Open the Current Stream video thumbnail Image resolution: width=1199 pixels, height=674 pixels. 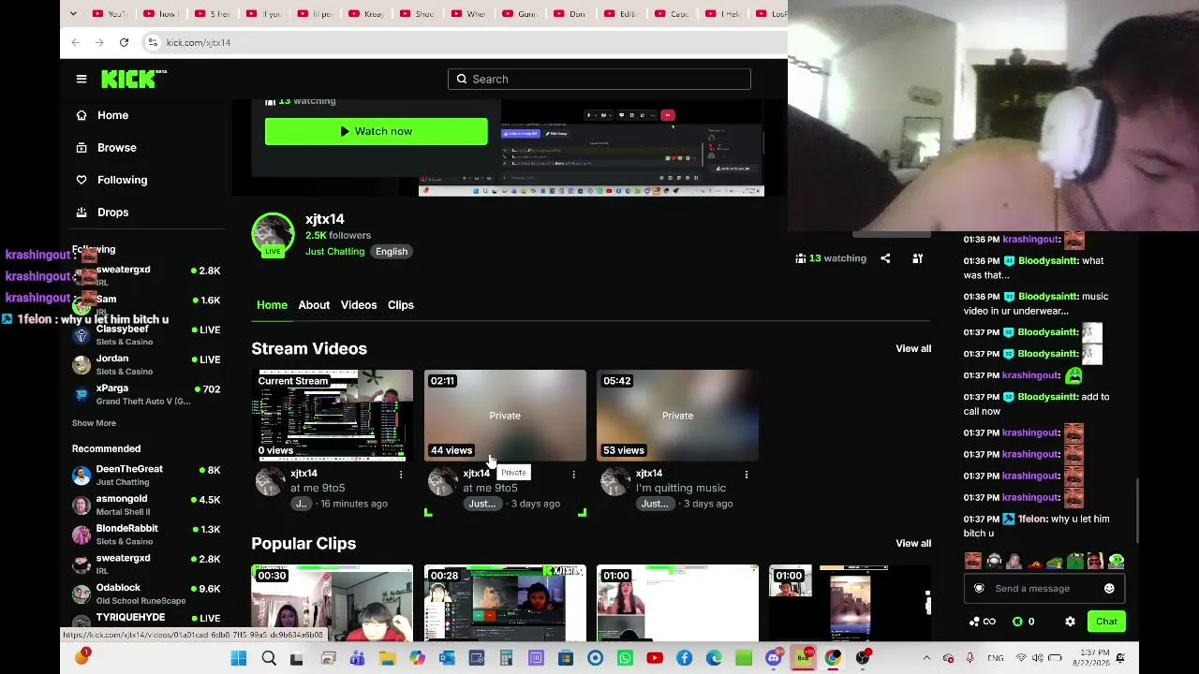click(x=333, y=416)
